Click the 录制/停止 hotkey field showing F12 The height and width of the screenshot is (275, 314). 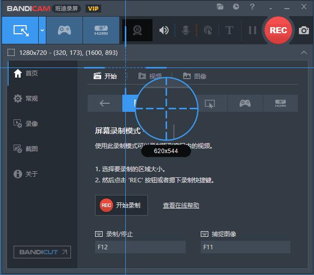pyautogui.click(x=140, y=247)
